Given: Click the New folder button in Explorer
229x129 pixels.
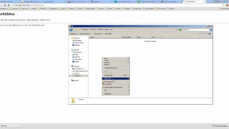Looking at the screenshot, I should (108, 34).
